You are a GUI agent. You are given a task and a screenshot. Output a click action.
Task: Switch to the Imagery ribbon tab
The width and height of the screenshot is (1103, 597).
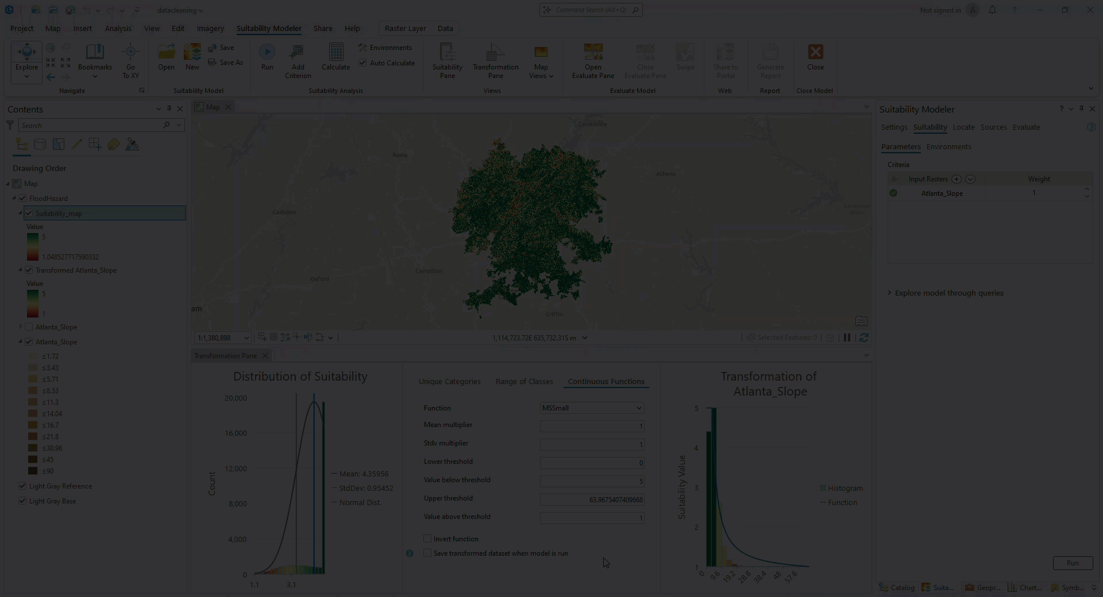pos(210,28)
